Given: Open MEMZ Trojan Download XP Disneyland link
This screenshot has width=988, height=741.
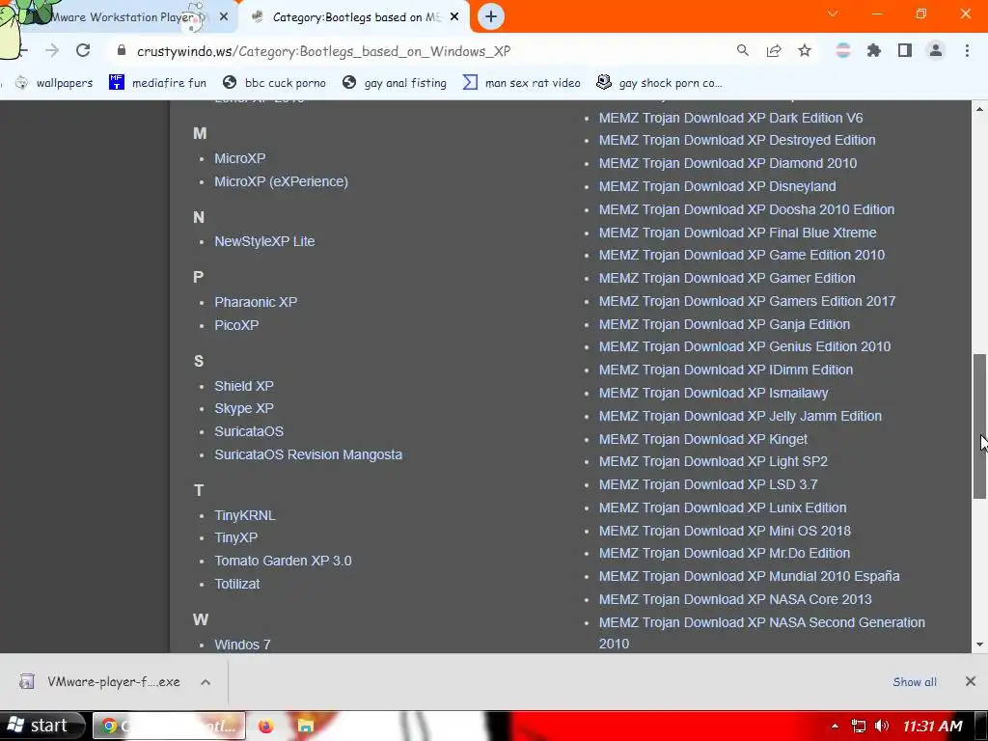Looking at the screenshot, I should [718, 186].
